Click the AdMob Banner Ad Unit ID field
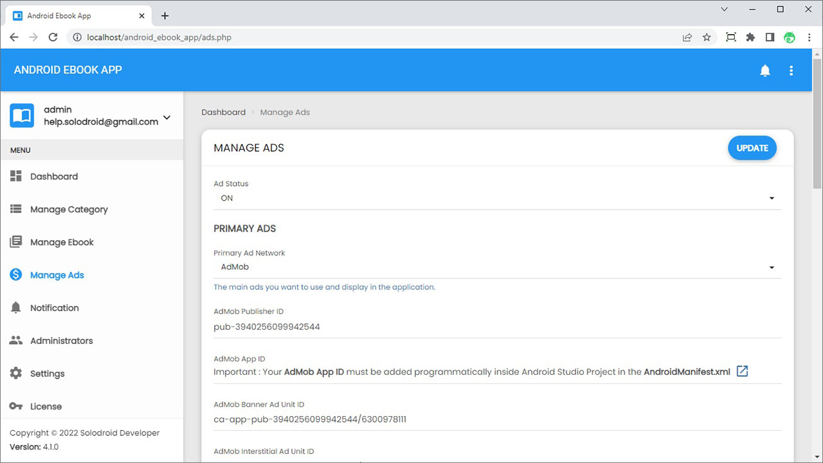Screen dimensions: 823x463 point(497,419)
